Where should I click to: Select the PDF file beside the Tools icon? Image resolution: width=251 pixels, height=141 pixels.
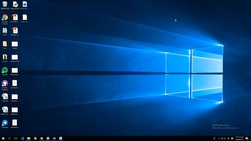[x=15, y=31]
